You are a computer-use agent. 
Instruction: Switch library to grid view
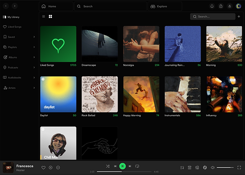[x=50, y=17]
